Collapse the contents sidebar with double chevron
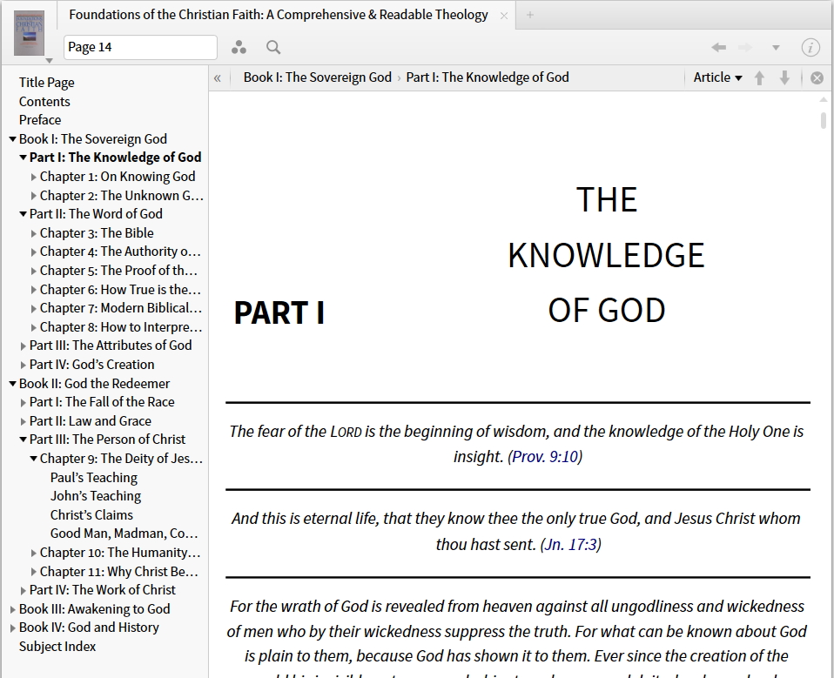Viewport: 834px width, 678px height. click(x=218, y=78)
